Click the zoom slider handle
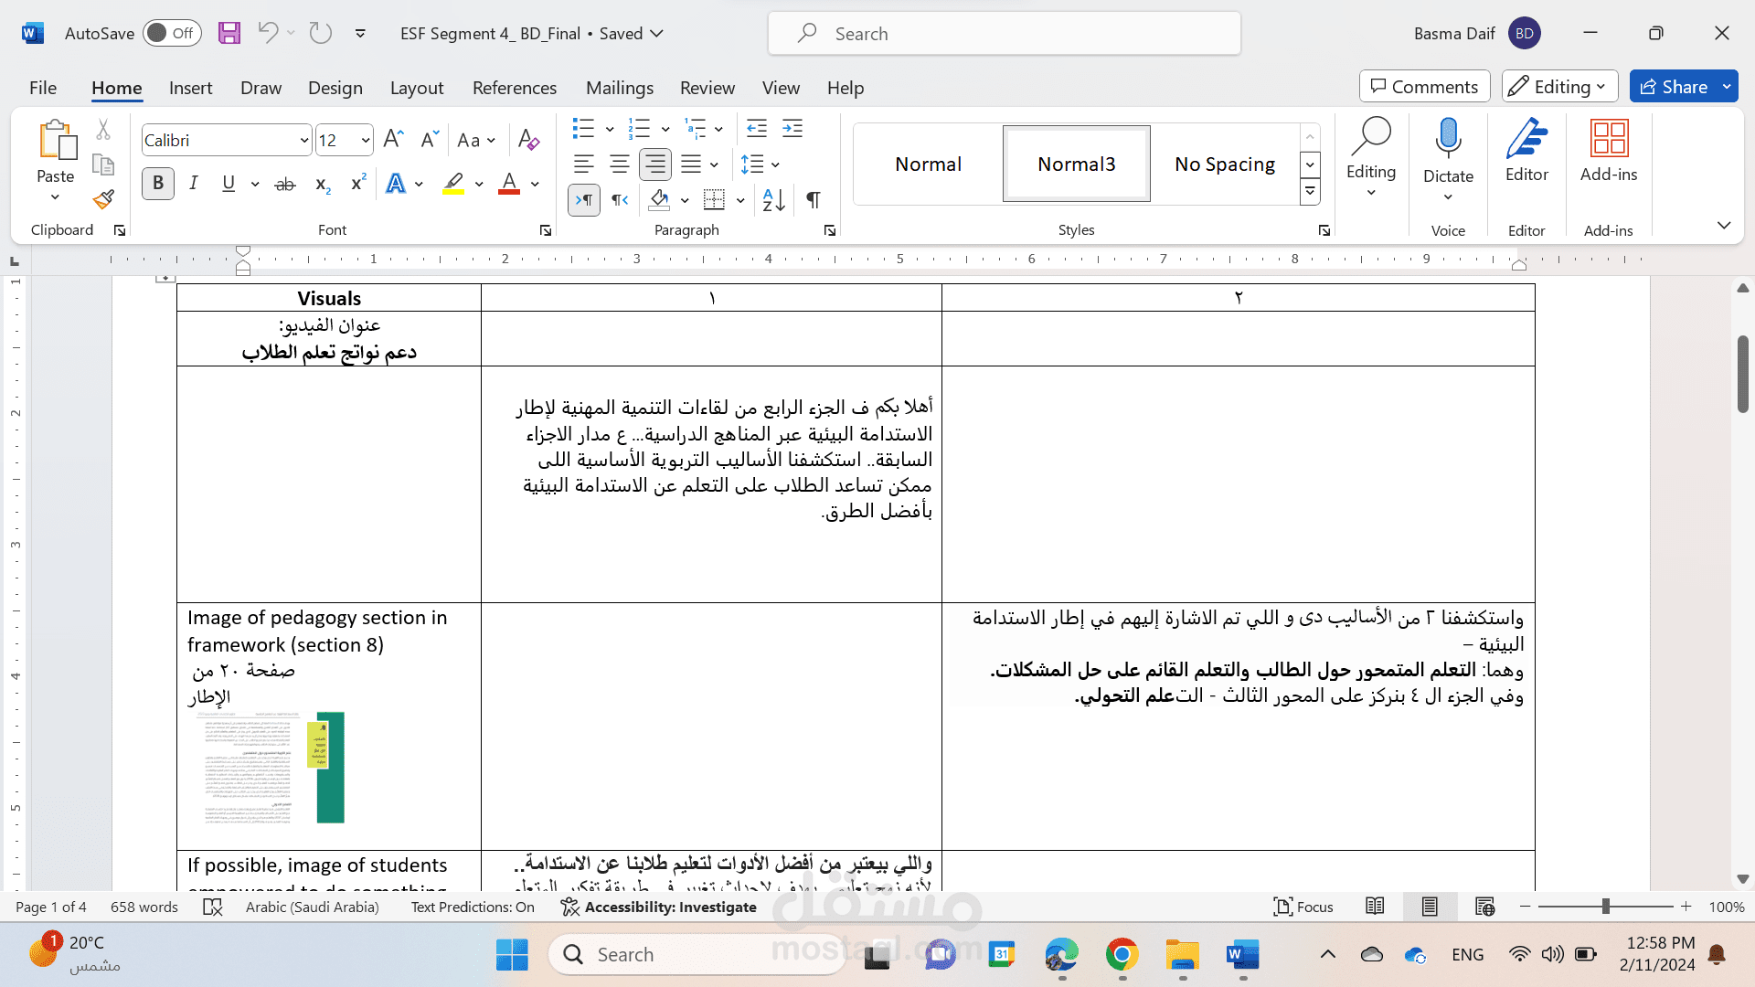Screen dimensions: 1755x987 coord(1605,907)
